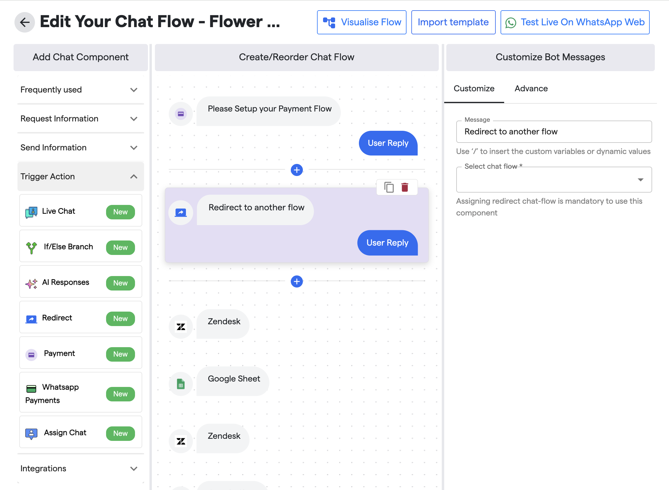This screenshot has height=490, width=669.
Task: Expand the Integrations section
Action: pos(80,468)
